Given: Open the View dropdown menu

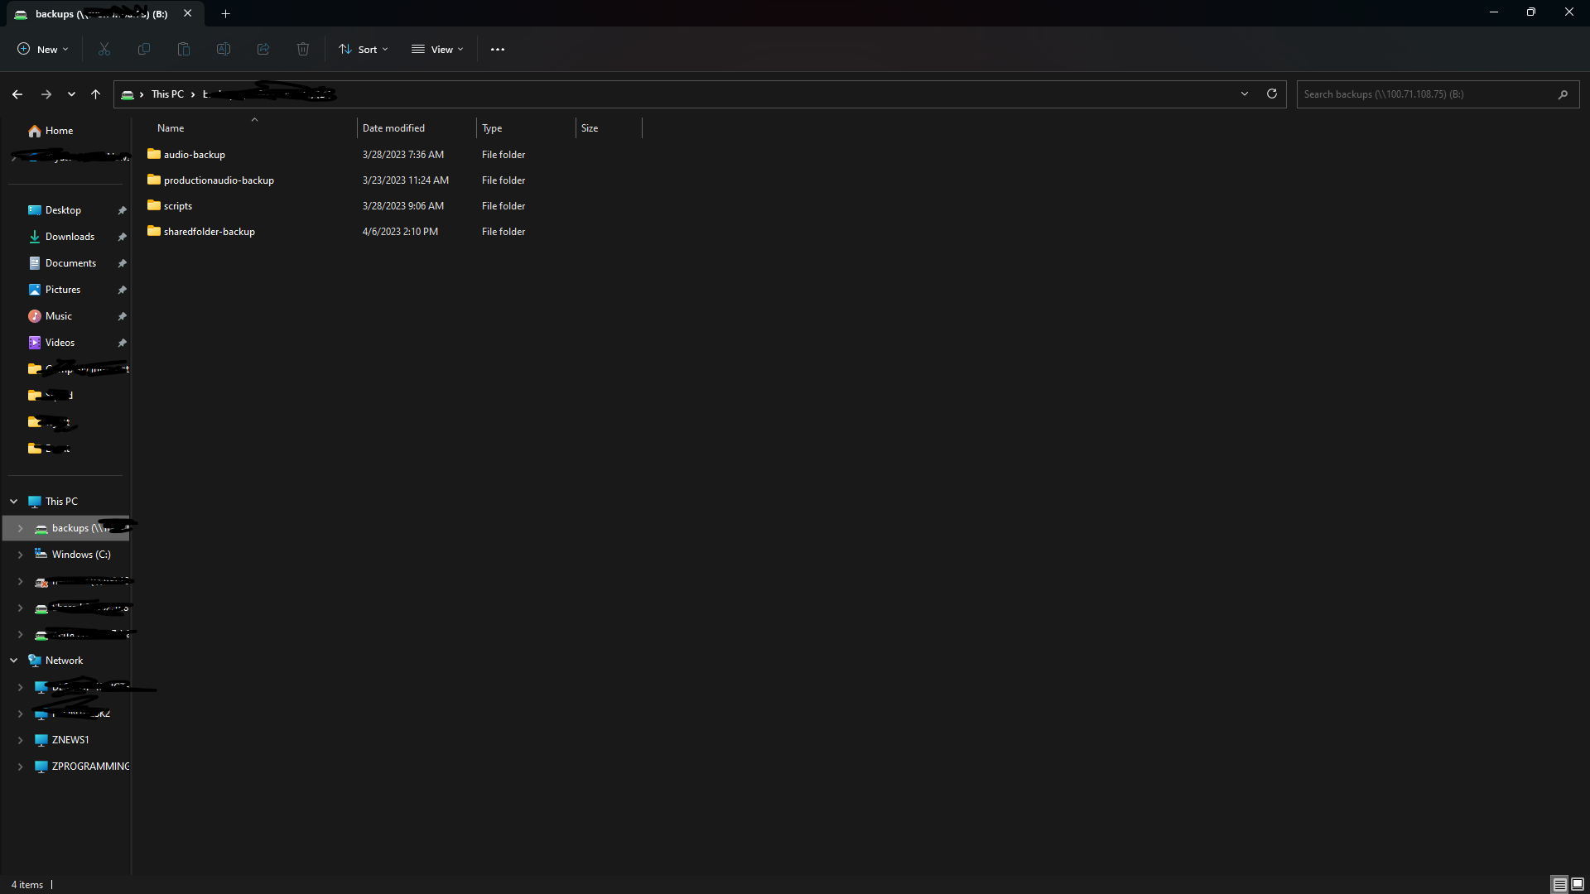Looking at the screenshot, I should 437,50.
